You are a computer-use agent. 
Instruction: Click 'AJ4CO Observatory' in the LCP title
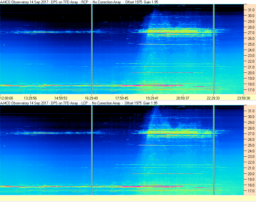tap(15, 103)
